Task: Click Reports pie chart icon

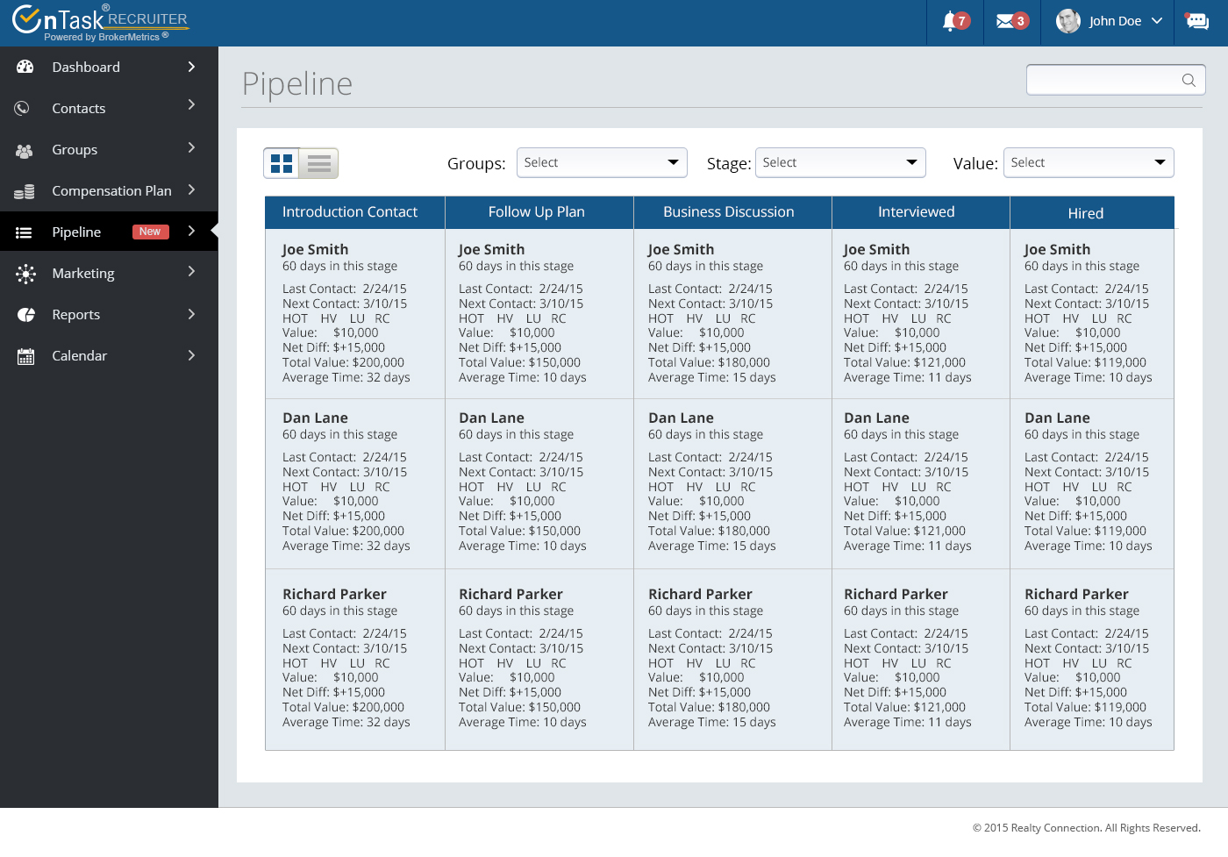Action: (x=26, y=315)
